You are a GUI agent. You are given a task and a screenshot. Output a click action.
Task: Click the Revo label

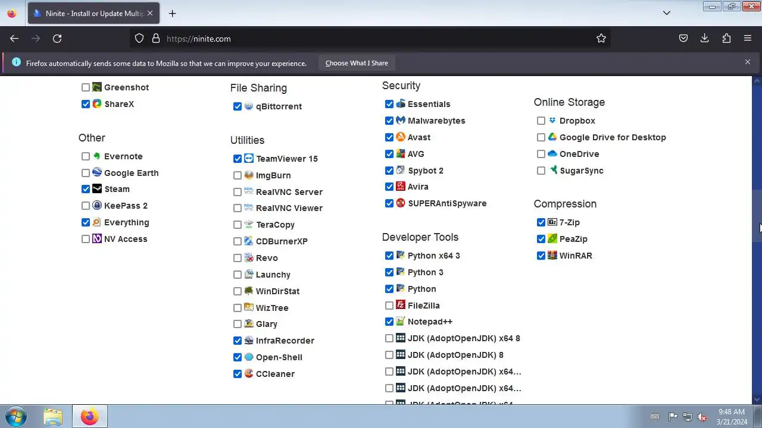(x=267, y=258)
